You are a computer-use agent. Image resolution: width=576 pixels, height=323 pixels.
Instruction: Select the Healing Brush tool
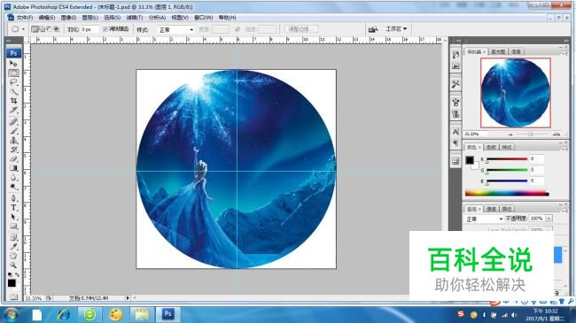(13, 121)
